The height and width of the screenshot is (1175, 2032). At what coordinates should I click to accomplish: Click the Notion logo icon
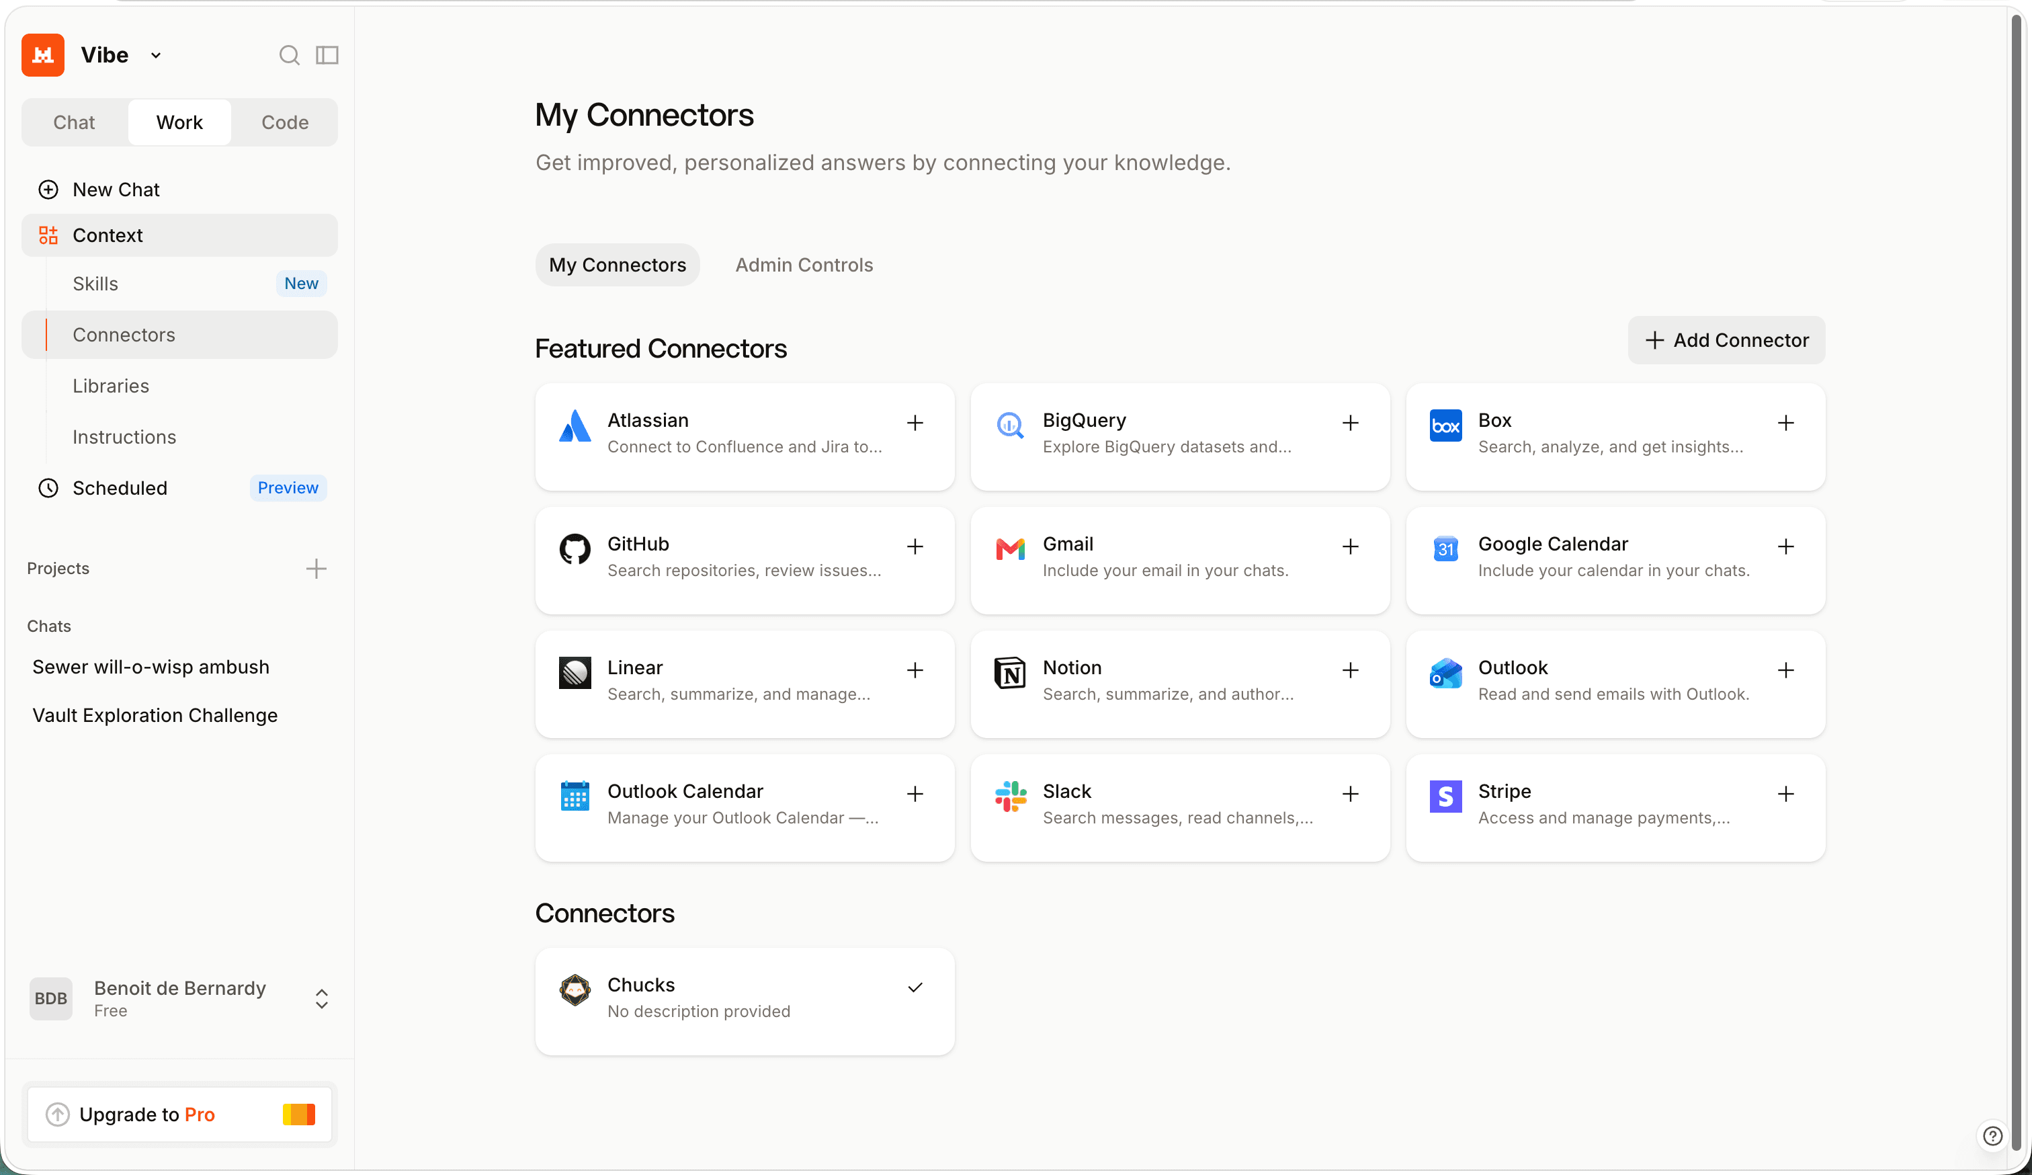click(1011, 673)
